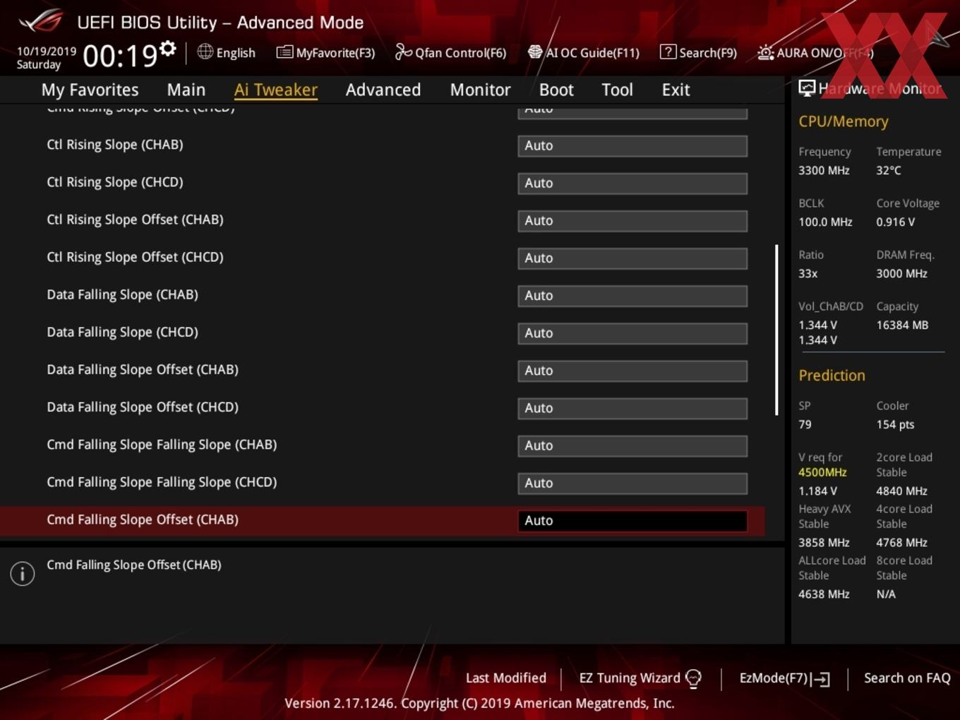
Task: Select Ctl Rising Slope Offset (CHCD) label
Action: click(x=135, y=257)
